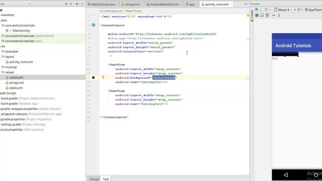Image resolution: width=322 pixels, height=181 pixels.
Task: Click the TextView breadcrumb
Action: click(133, 11)
